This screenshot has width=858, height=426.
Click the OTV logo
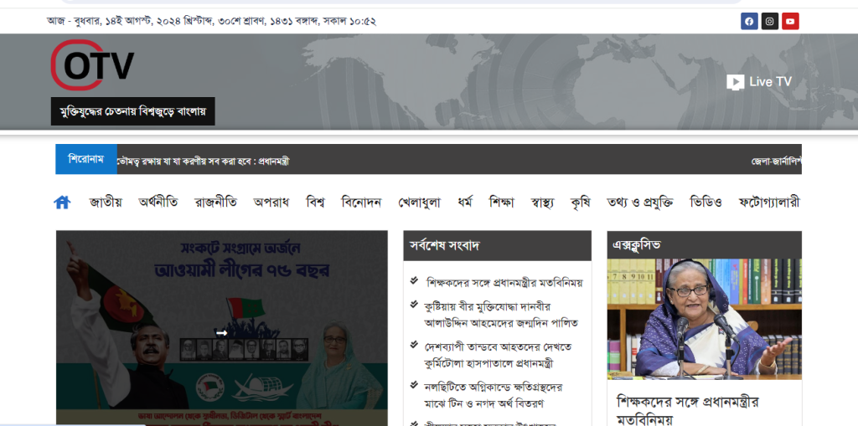[92, 66]
